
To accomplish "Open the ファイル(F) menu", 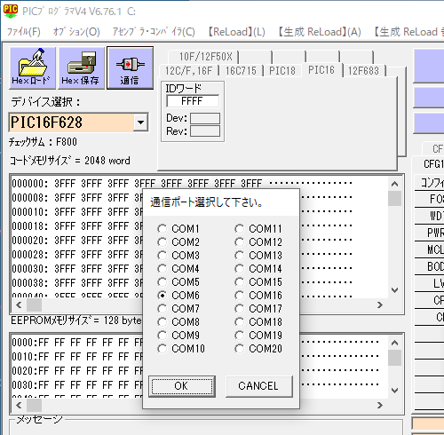I will 24,32.
